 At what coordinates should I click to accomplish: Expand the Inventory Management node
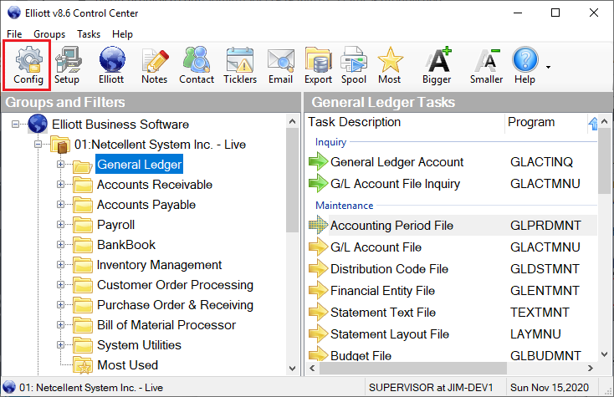[61, 264]
